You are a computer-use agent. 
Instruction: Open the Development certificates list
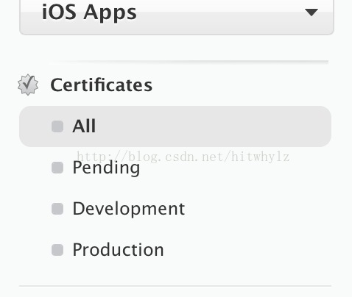point(129,209)
